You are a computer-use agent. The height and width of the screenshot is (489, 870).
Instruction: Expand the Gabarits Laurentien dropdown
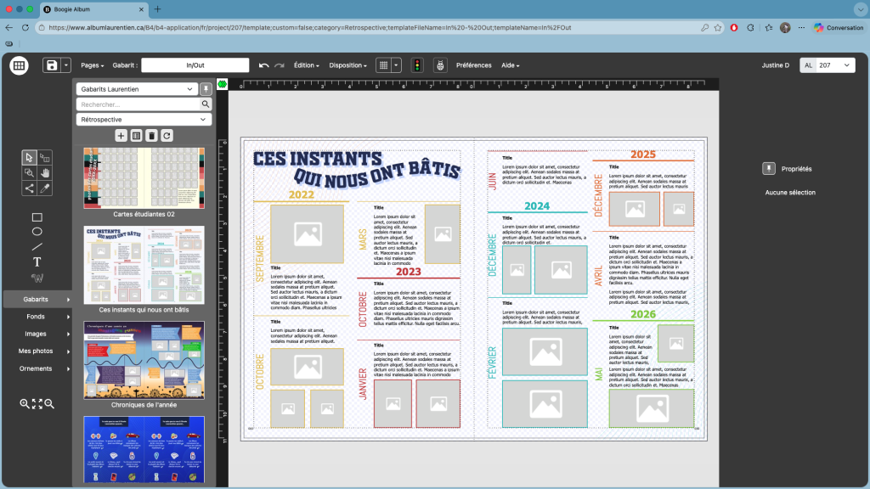(x=137, y=89)
